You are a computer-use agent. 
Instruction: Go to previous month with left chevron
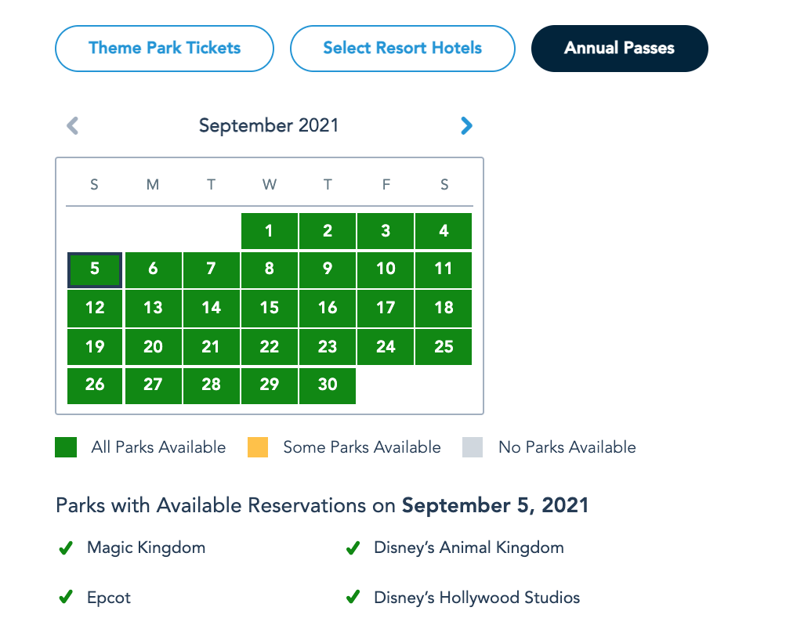(x=73, y=125)
